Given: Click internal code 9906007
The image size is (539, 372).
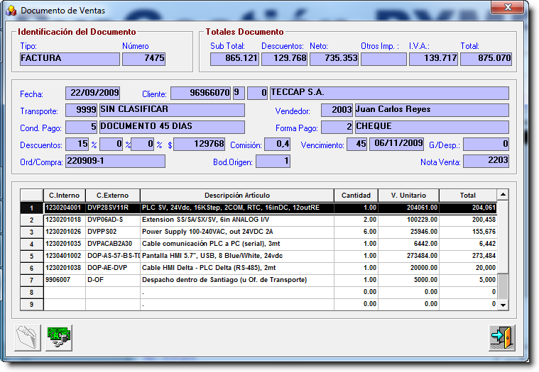Looking at the screenshot, I should point(65,280).
